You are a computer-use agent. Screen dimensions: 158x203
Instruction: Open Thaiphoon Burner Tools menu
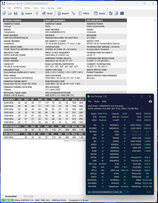[x=36, y=8]
